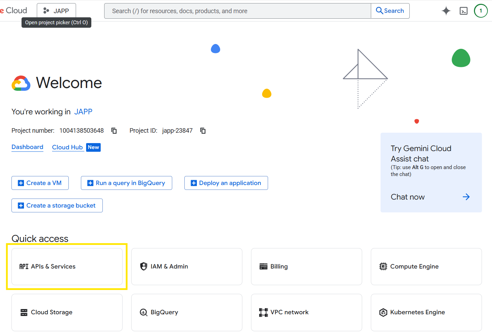Viewport: 492px width, 334px height.
Task: Open the IAM & Admin label
Action: [x=169, y=266]
